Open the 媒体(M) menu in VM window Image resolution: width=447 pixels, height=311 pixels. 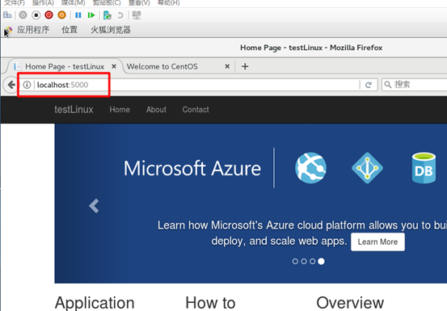tap(74, 3)
